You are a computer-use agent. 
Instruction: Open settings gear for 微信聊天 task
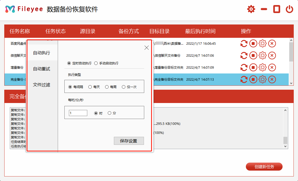click(x=263, y=55)
